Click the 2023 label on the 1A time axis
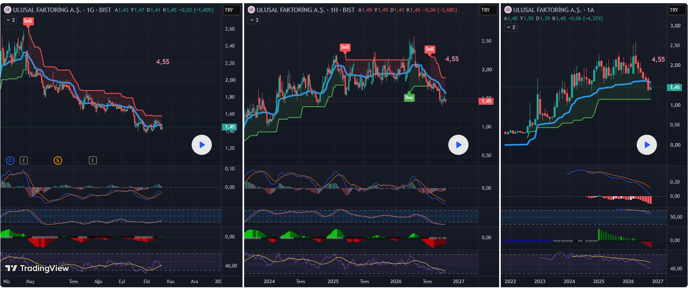The width and height of the screenshot is (688, 288). (540, 282)
